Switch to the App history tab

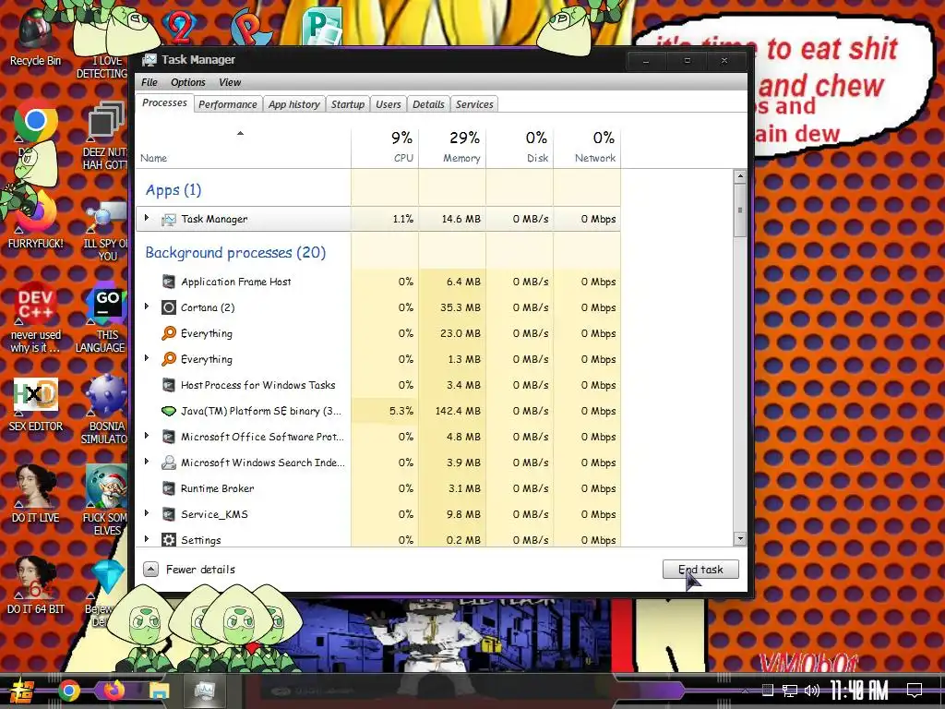coord(294,104)
